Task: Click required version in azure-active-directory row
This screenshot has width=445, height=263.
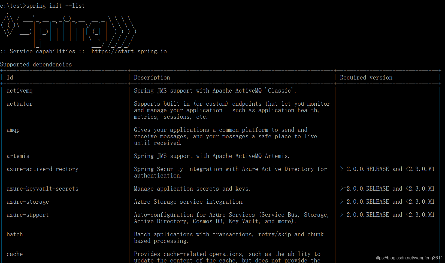Action: coord(387,169)
